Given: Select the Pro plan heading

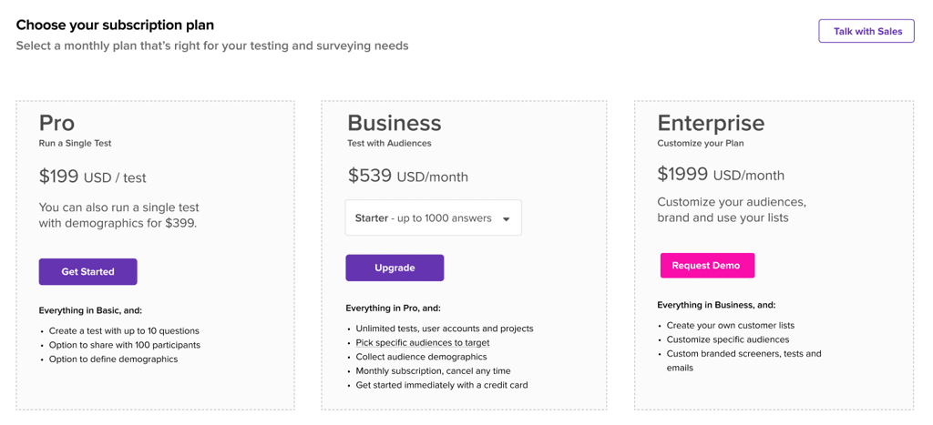Looking at the screenshot, I should click(x=57, y=123).
